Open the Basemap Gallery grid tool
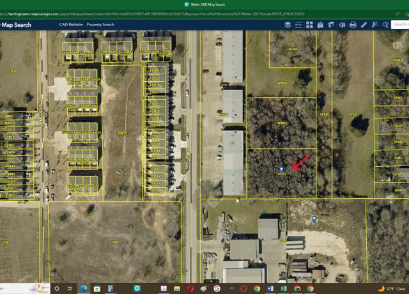This screenshot has height=294, width=409. tap(309, 25)
